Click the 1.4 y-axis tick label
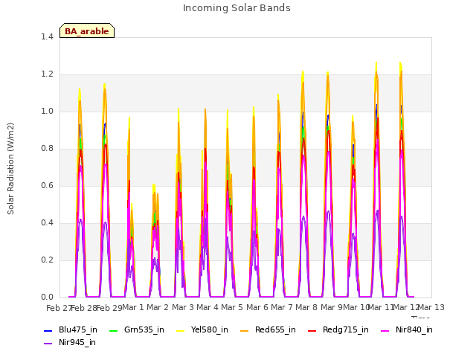The width and height of the screenshot is (476, 357). [x=47, y=36]
